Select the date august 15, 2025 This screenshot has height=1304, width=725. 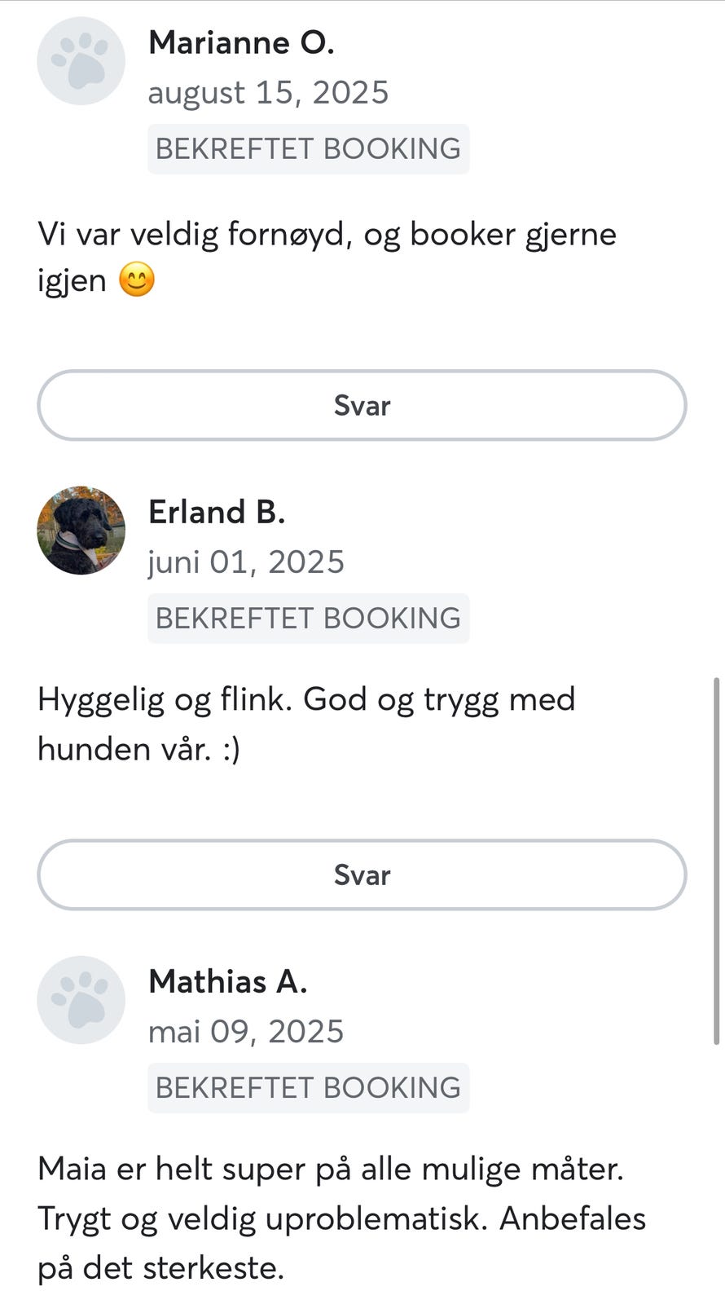[268, 93]
